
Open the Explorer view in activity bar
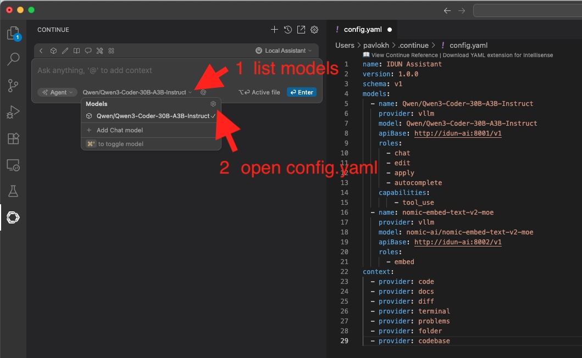[x=13, y=33]
